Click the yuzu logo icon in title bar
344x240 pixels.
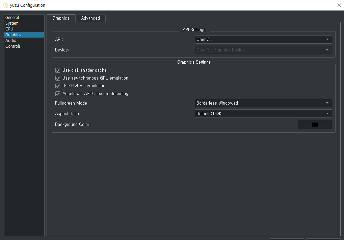tap(6, 5)
